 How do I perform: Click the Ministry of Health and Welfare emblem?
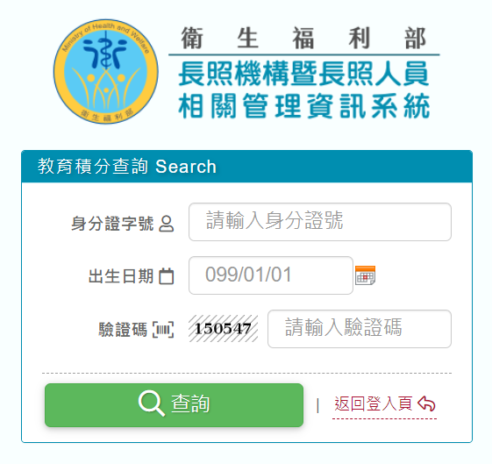click(106, 72)
